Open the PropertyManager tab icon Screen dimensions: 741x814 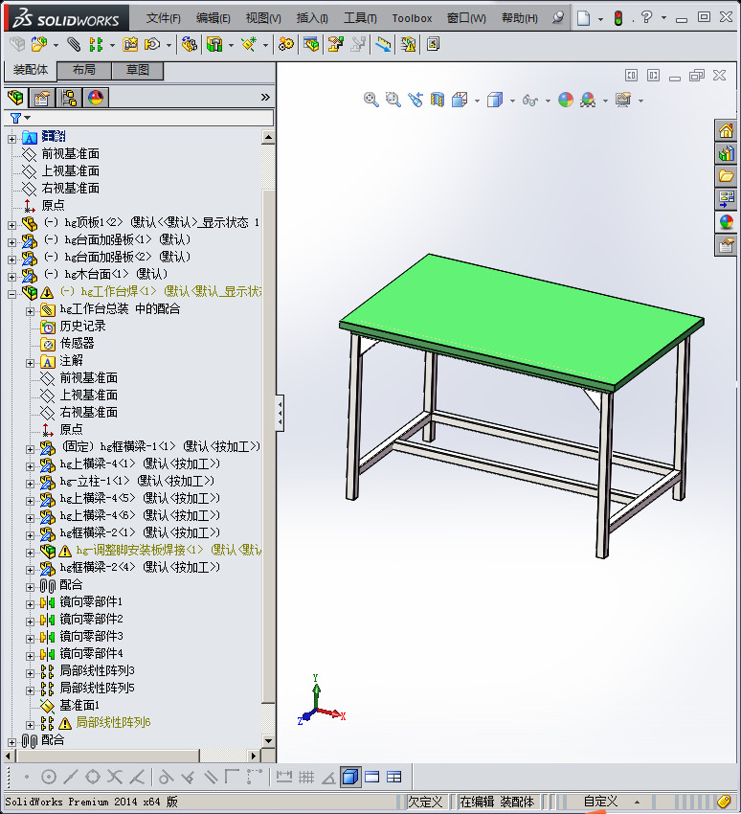click(42, 97)
